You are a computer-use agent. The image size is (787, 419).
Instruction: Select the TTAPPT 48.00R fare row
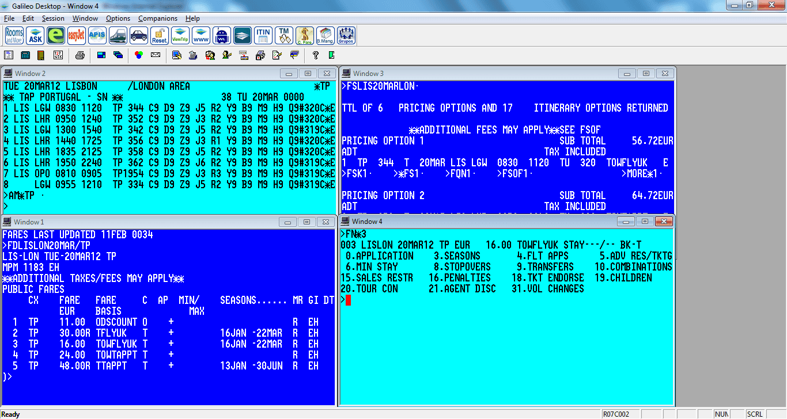(167, 366)
